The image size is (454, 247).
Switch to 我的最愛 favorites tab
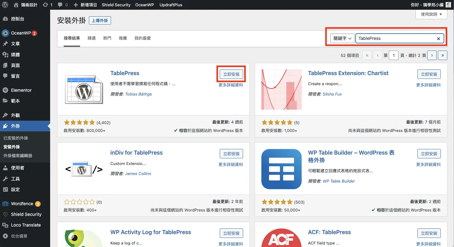pos(143,38)
